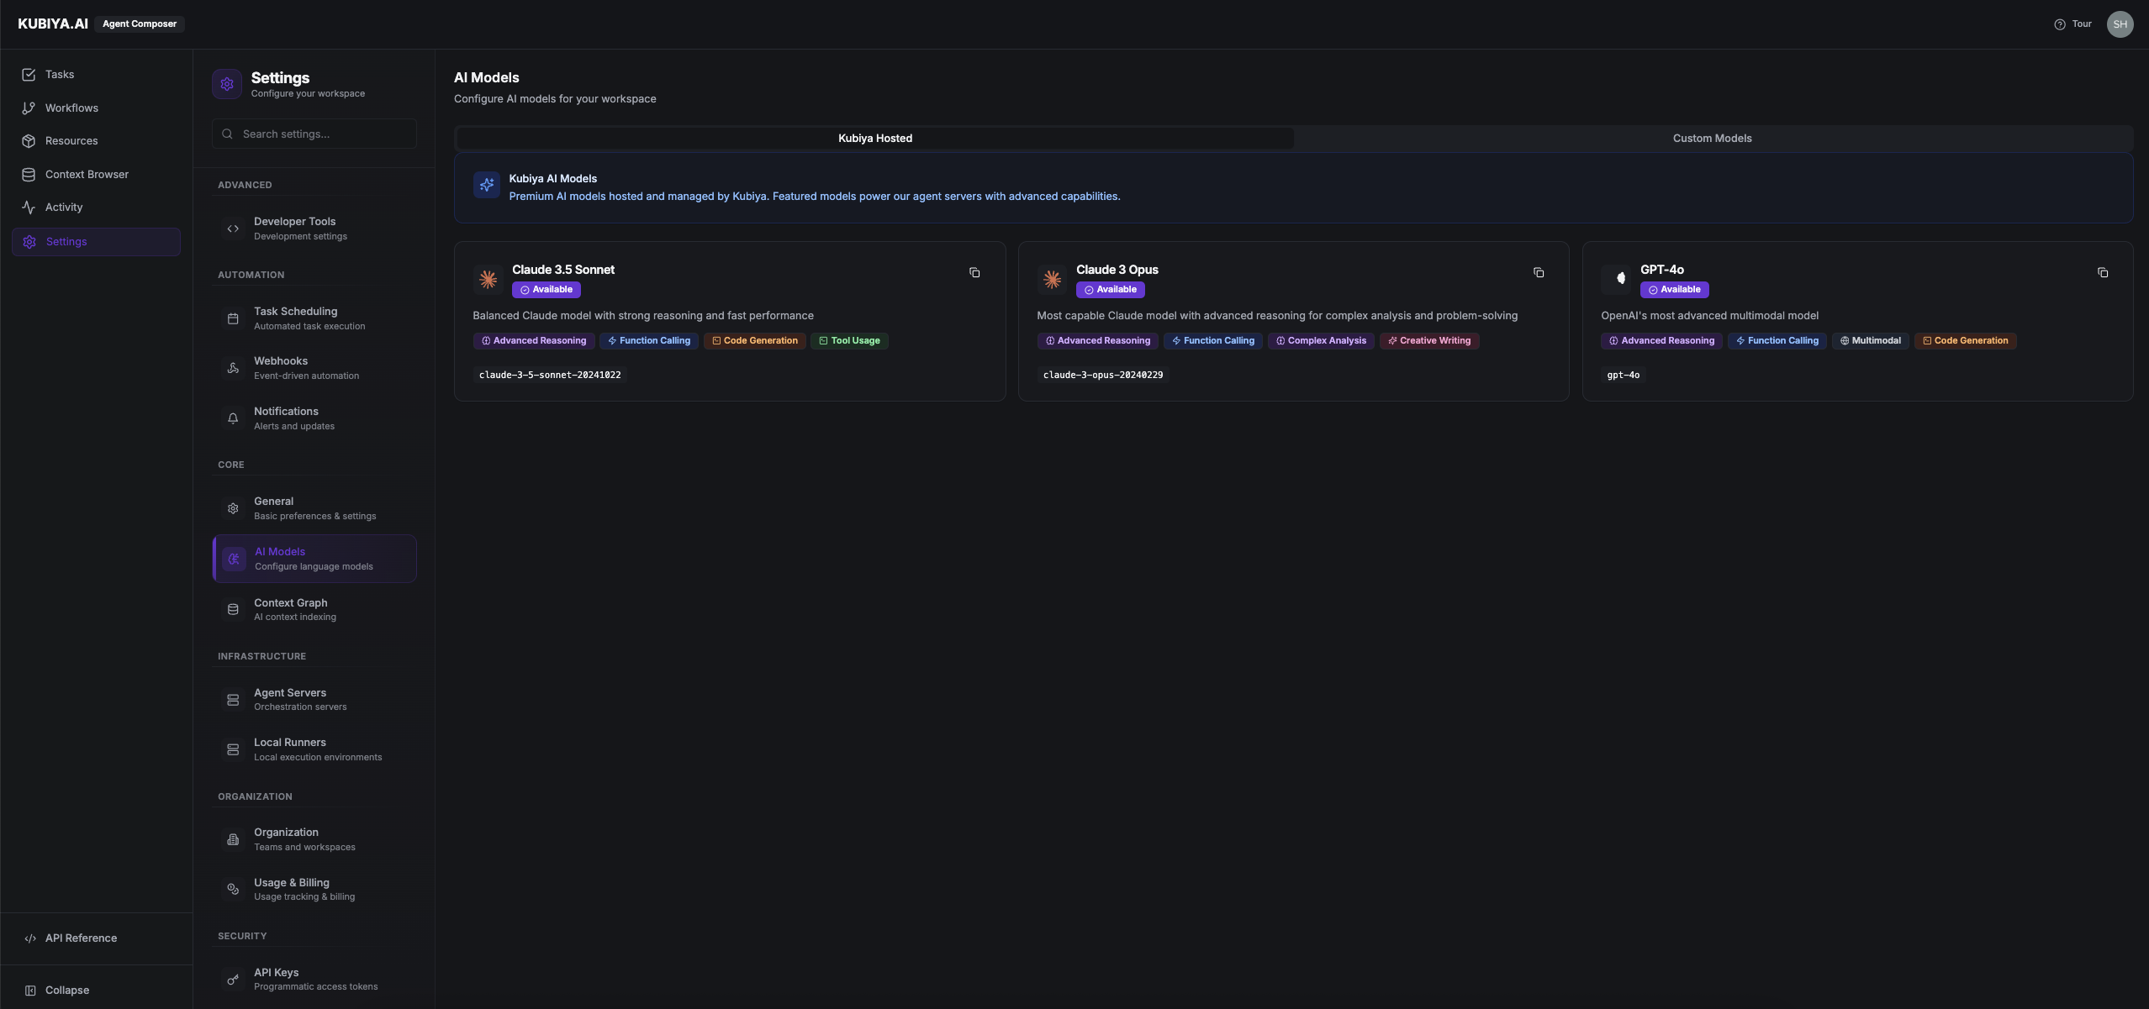The image size is (2149, 1009).
Task: Click the Agent Composer badge
Action: (140, 24)
